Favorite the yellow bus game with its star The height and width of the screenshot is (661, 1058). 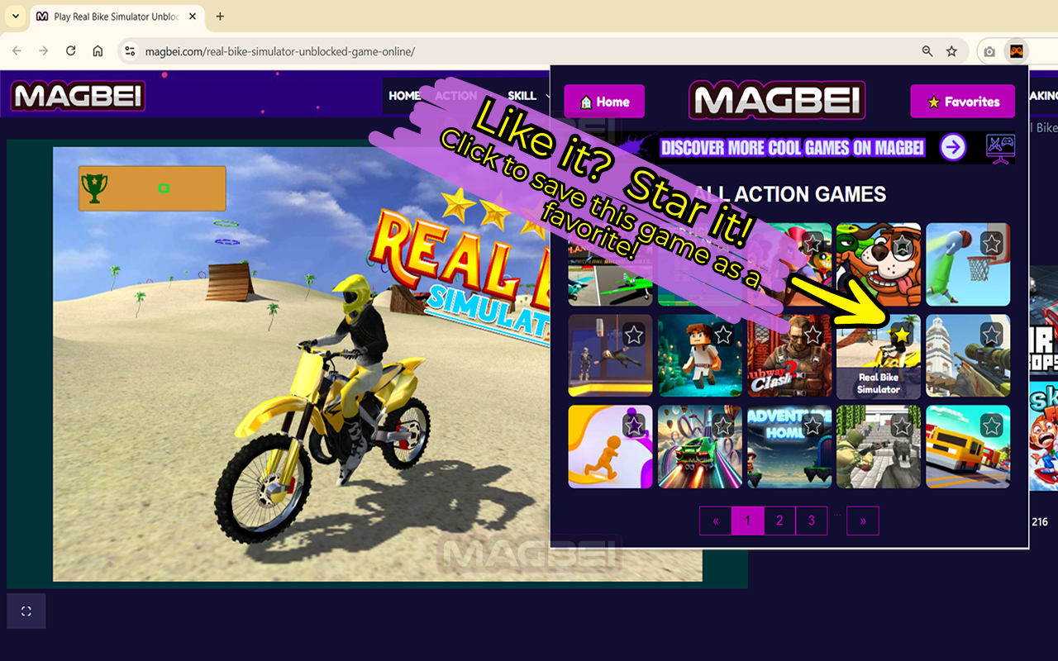[992, 426]
